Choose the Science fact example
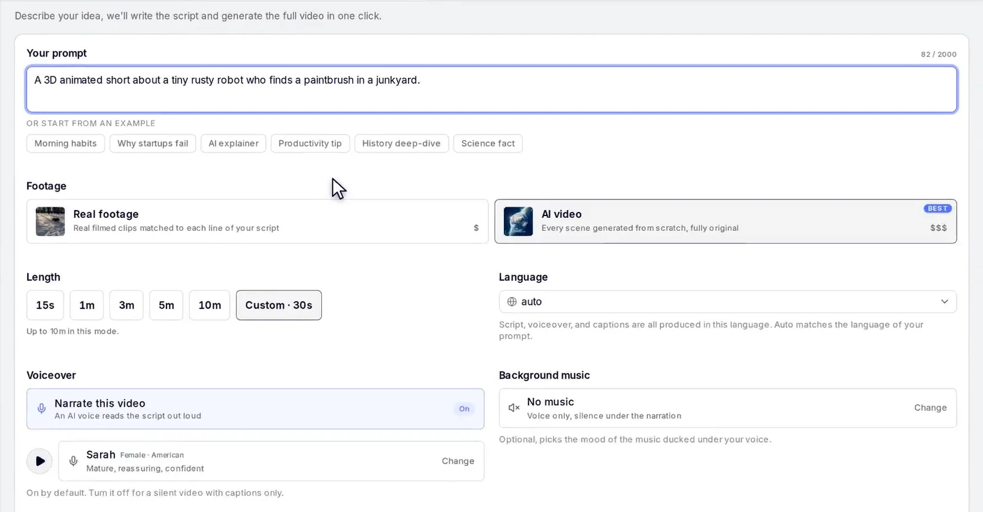The height and width of the screenshot is (512, 983). click(488, 144)
